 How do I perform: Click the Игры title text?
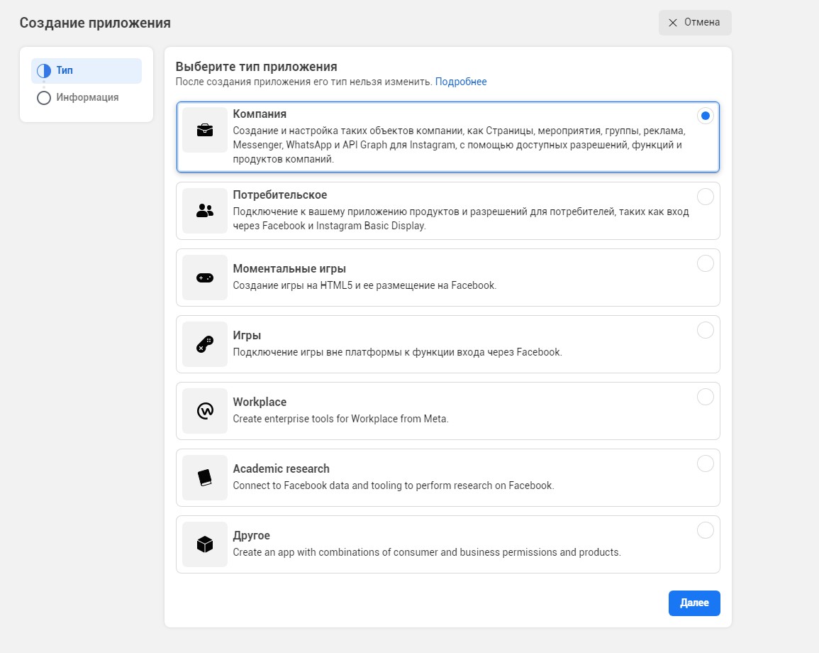click(x=247, y=335)
